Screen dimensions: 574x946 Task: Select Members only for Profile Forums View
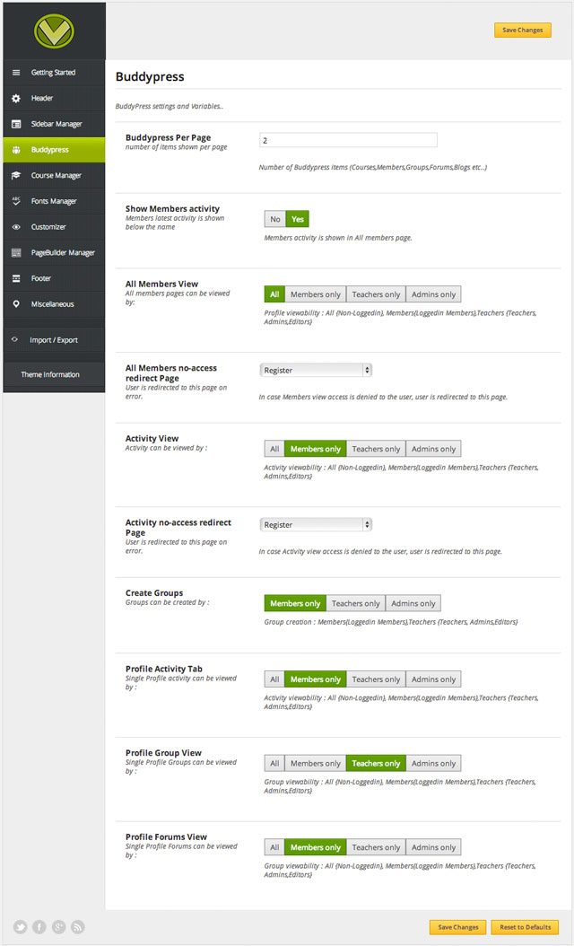click(316, 847)
